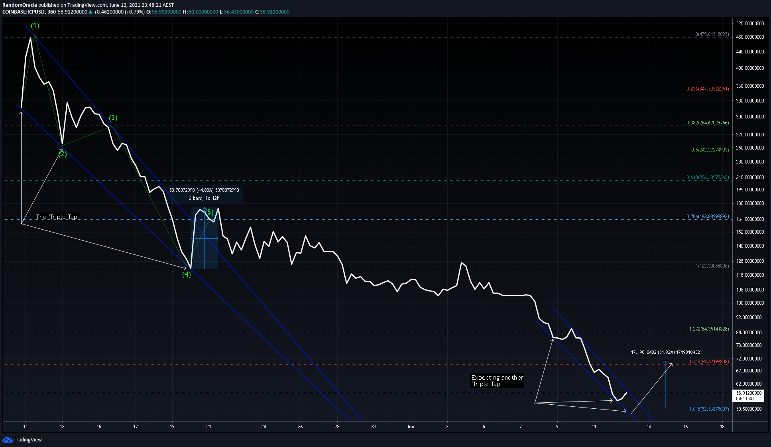Image resolution: width=771 pixels, height=447 pixels.
Task: Click the "The 'Triple Tap'" annotation text
Action: coord(57,217)
